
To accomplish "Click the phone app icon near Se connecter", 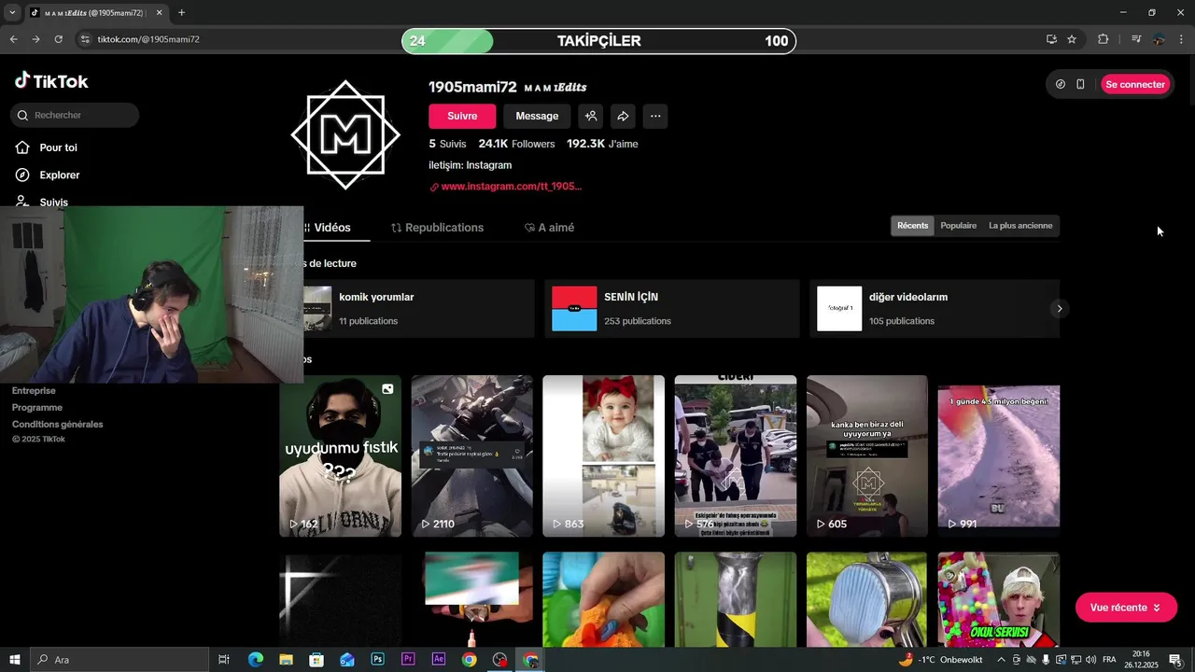I will [1080, 84].
